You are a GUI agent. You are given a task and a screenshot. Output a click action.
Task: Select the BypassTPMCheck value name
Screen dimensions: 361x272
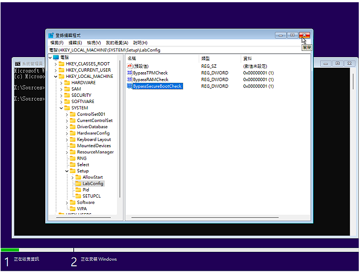point(151,73)
